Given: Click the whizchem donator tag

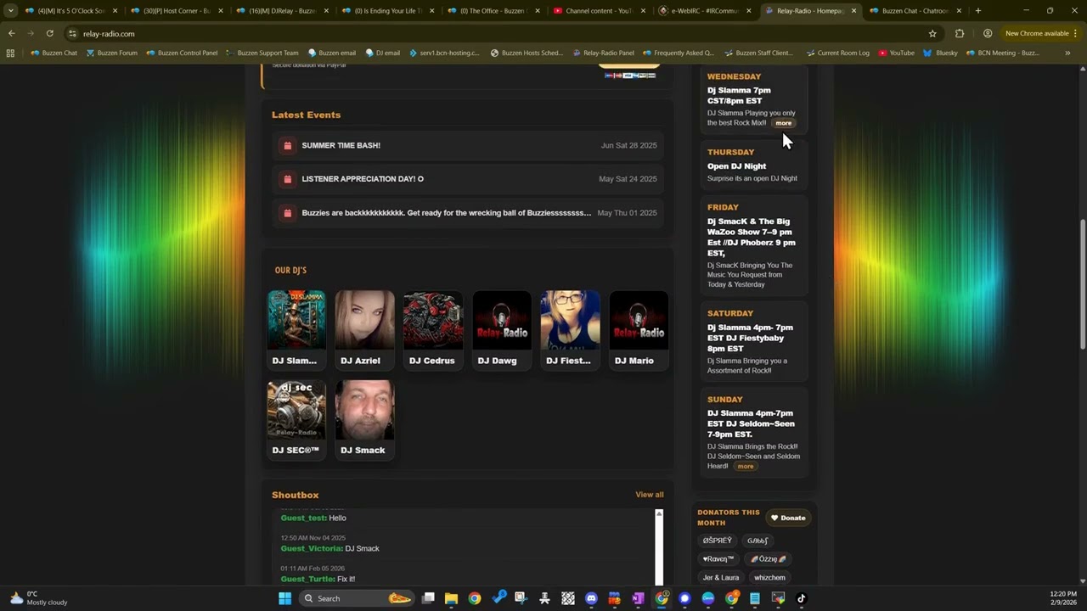Looking at the screenshot, I should [769, 578].
